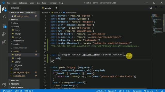Select auth.js under routes folder
The image size is (165, 92).
point(24,55)
